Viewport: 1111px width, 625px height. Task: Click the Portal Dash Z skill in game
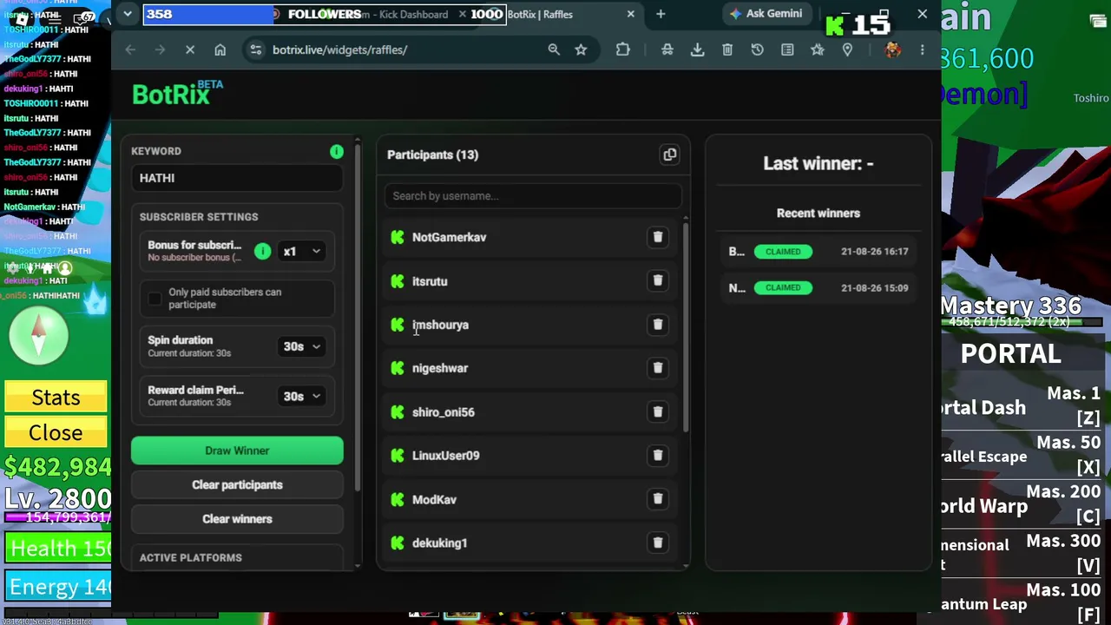(1022, 406)
